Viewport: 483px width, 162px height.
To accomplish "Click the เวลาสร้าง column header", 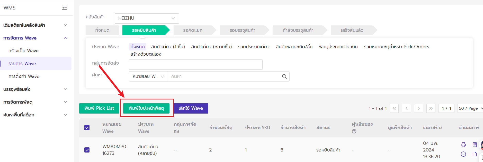I will (x=433, y=128).
